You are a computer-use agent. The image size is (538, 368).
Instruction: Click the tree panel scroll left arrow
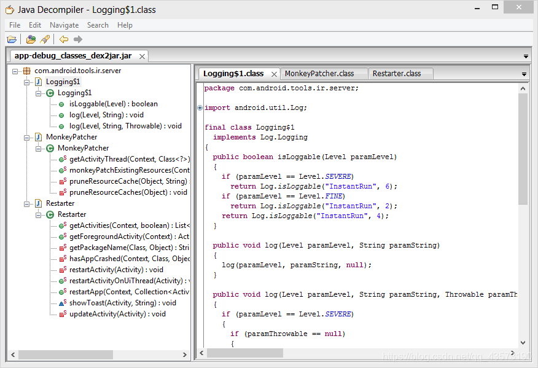point(13,354)
